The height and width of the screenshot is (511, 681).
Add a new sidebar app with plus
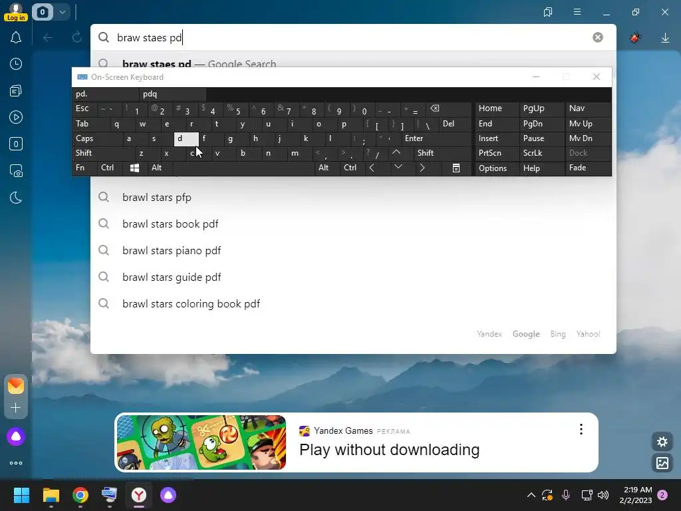tap(16, 408)
